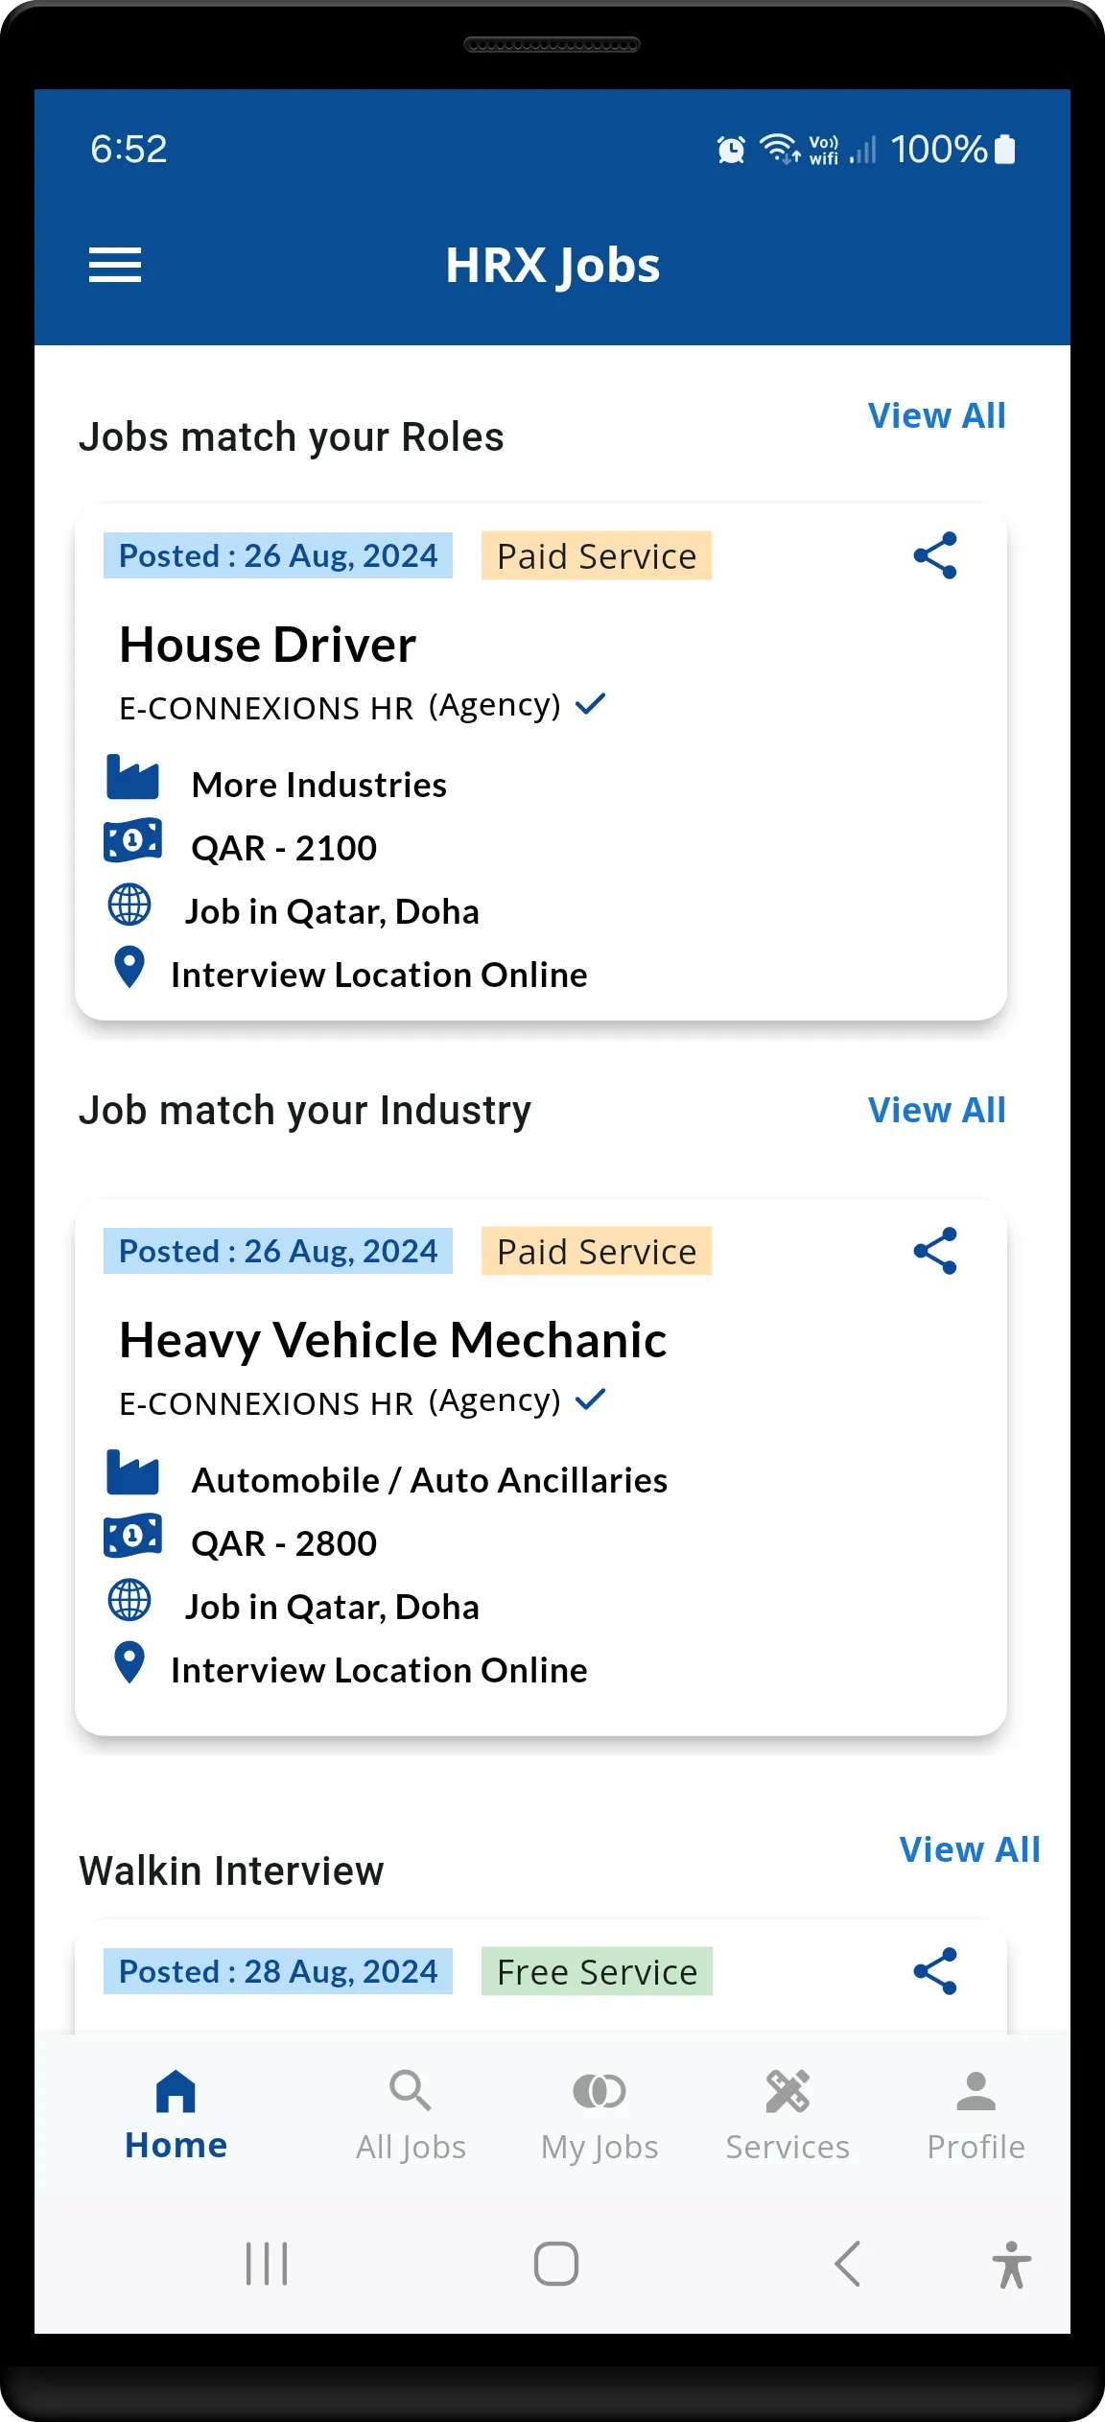
Task: Go to the Home tab
Action: click(x=176, y=2115)
